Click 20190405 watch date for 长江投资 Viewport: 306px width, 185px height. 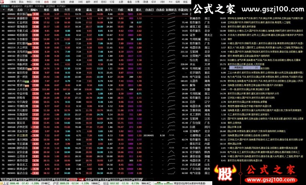pos(148,135)
